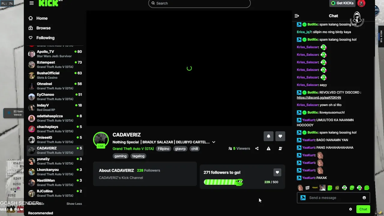Screen dimensions: 384x216
Task: Click BotRix in the iloveyousomuch message
Action: coord(313,112)
